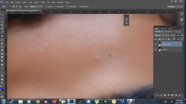The height and width of the screenshot is (104, 186).
Task: Click Create new group folder icon
Action: click(172, 95)
